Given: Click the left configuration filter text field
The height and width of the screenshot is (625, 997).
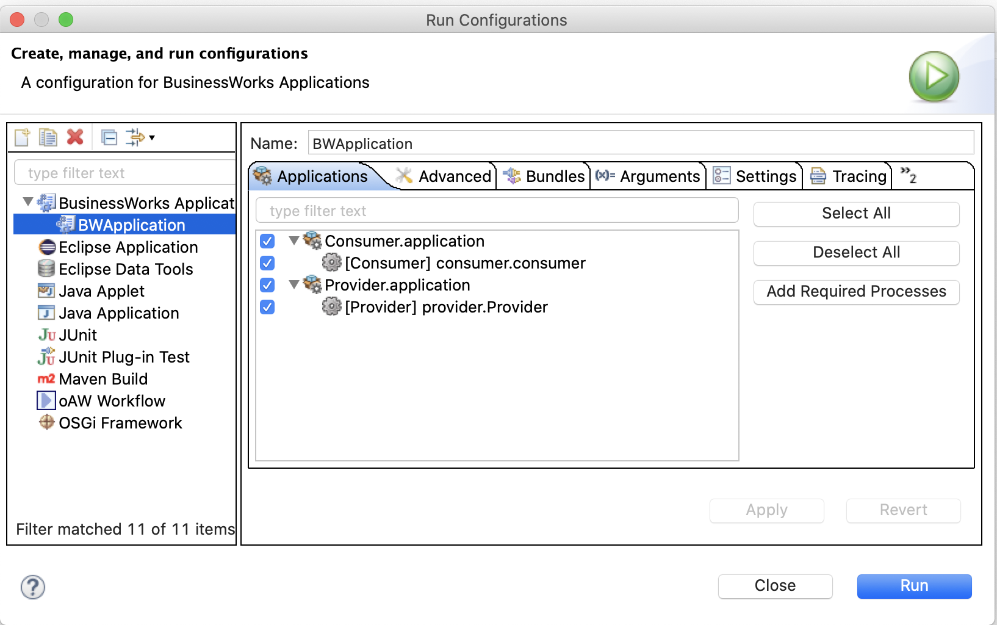Looking at the screenshot, I should 124,173.
